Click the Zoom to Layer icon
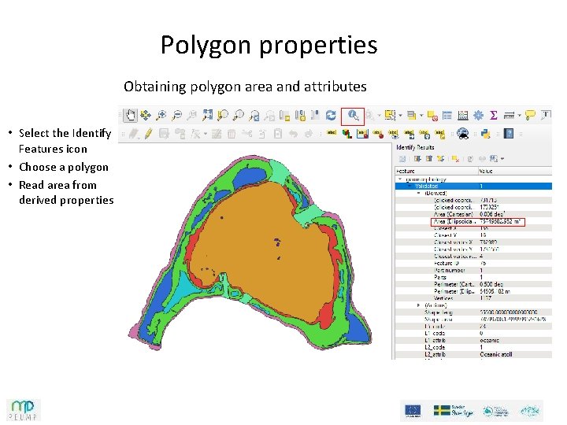Screen dimensions: 567x425 (x=239, y=116)
